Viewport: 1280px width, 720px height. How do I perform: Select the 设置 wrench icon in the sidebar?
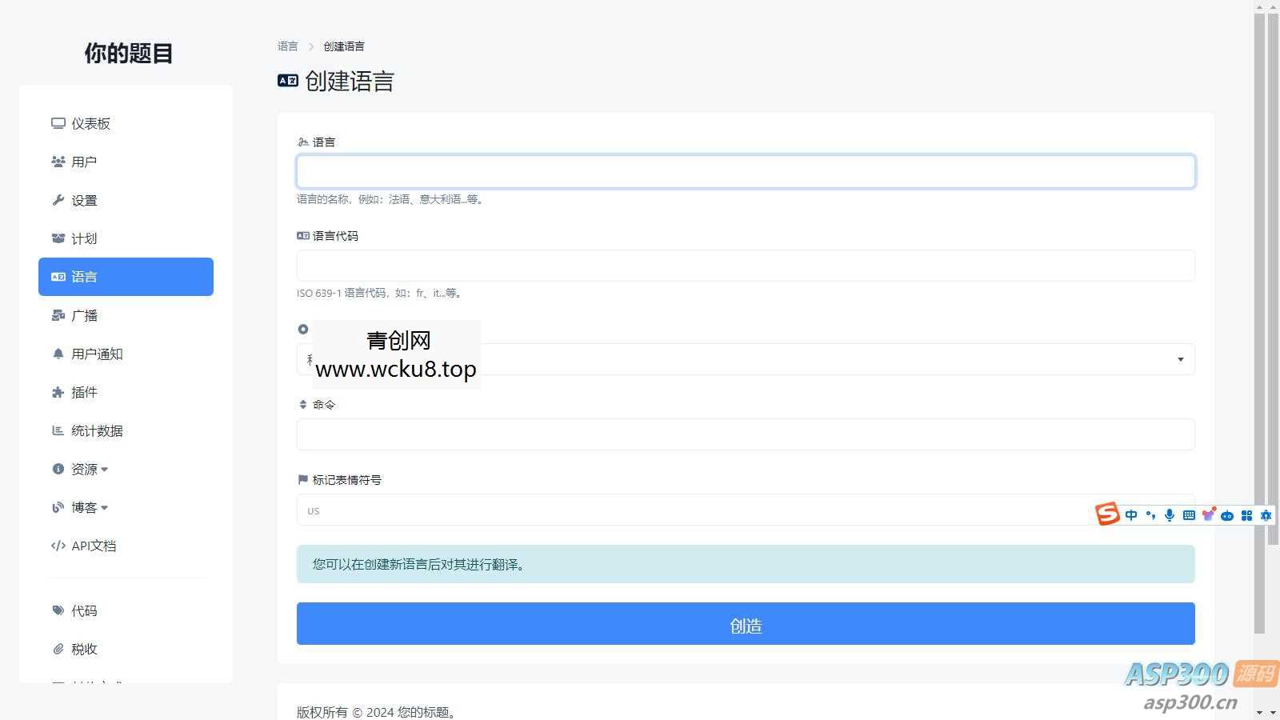pos(57,200)
